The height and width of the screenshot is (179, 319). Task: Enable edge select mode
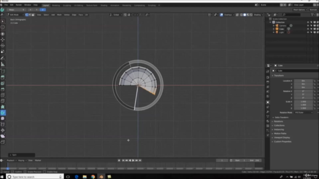click(x=30, y=15)
